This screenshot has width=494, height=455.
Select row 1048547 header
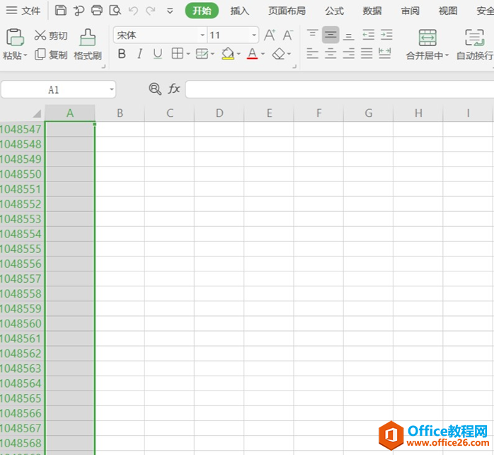(x=21, y=129)
